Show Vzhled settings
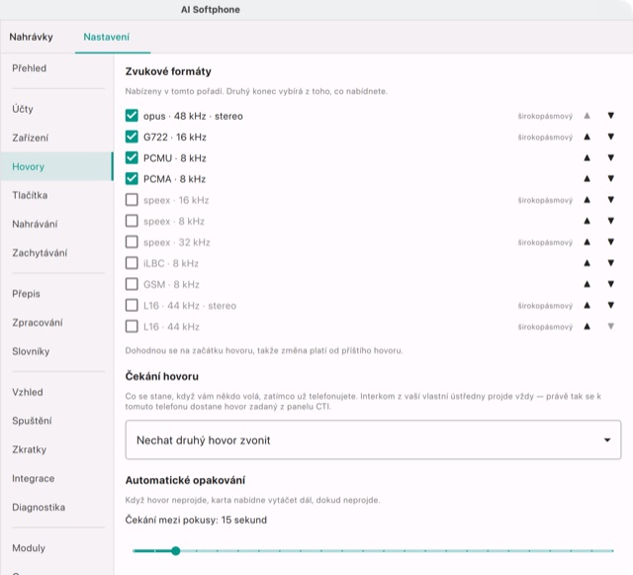Viewport: 633px width, 575px height. pyautogui.click(x=57, y=392)
